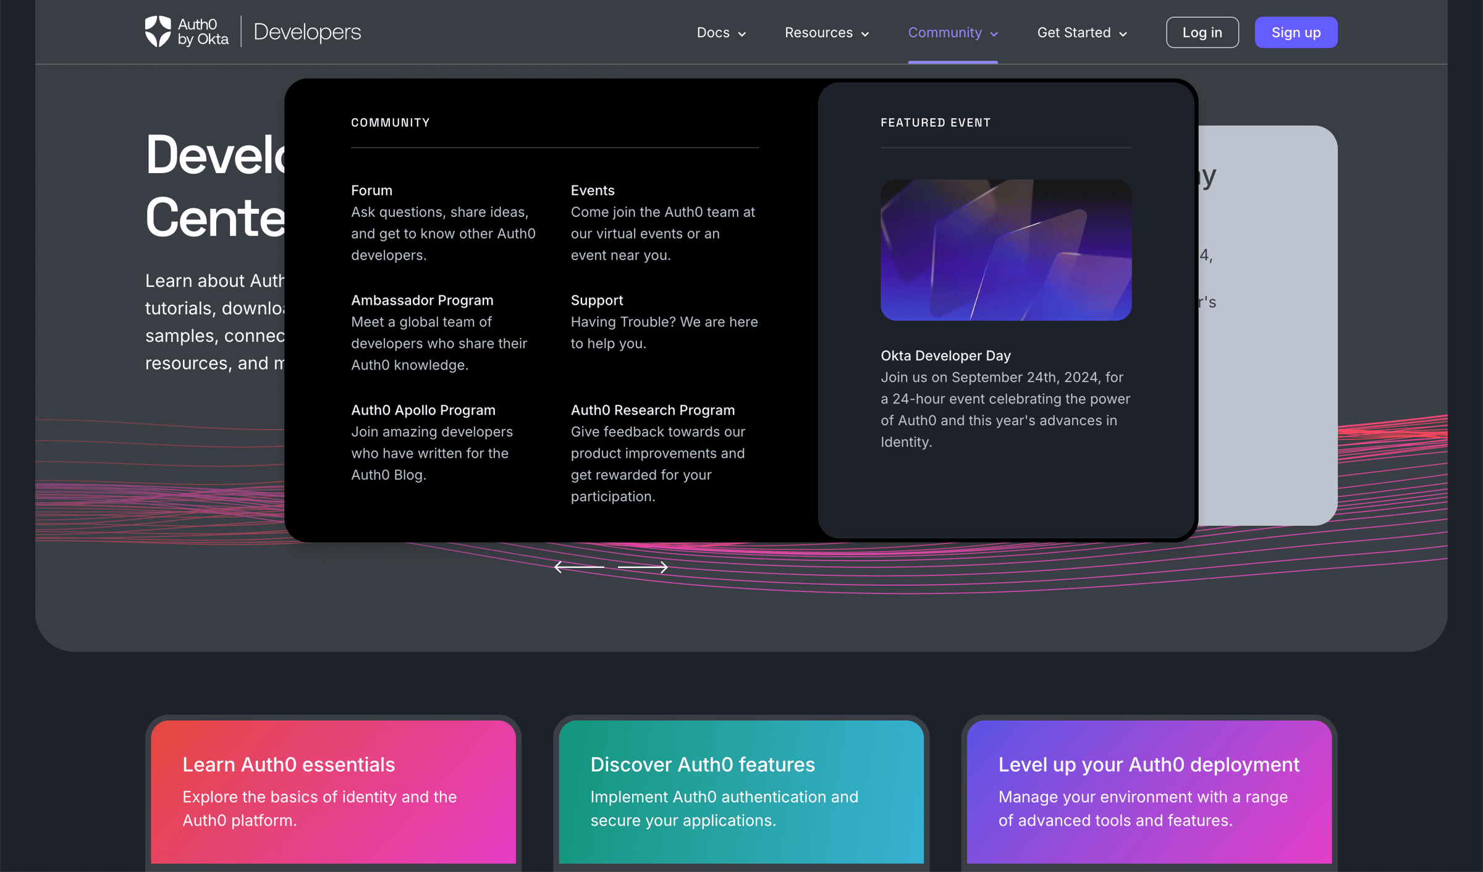Click 'Join amazing developers' Apollo description
The width and height of the screenshot is (1483, 872).
coord(432,454)
